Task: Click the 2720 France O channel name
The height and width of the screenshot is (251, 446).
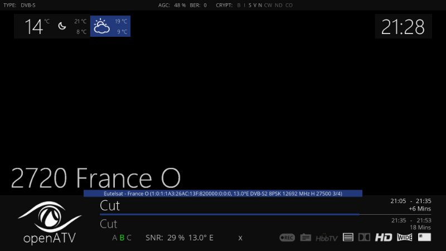Action: 96,178
